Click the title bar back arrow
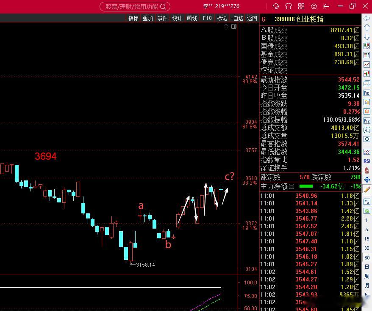 326,6
